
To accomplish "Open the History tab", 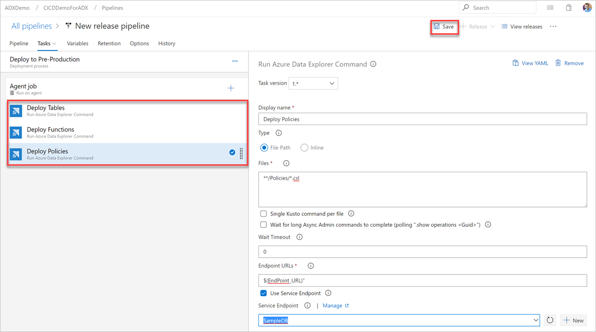I will [167, 43].
